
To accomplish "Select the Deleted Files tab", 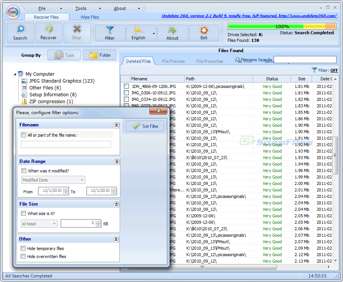I will (138, 61).
